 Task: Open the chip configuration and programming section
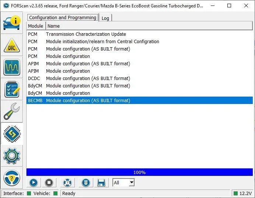12,133
